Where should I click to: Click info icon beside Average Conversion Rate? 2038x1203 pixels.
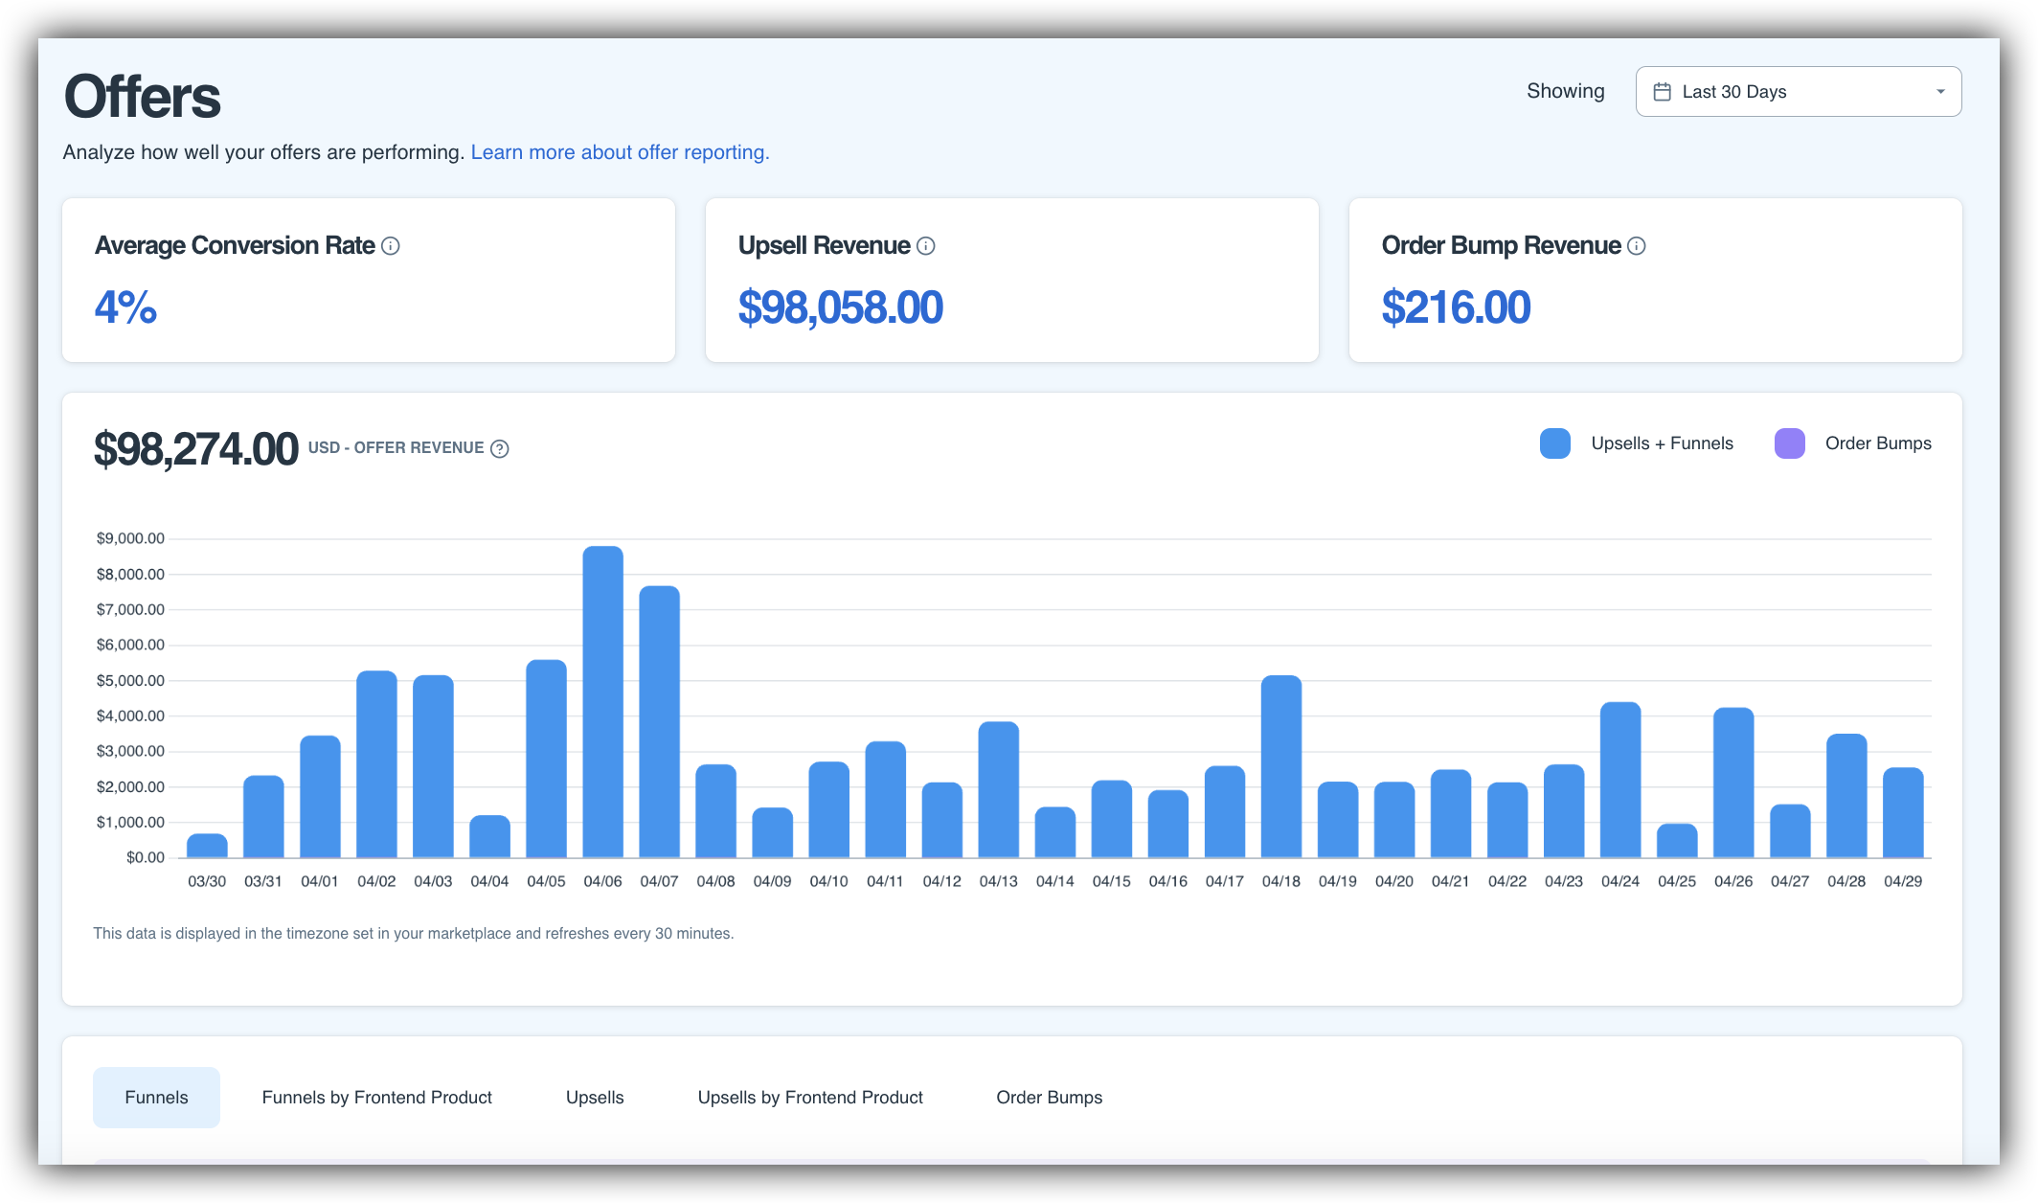[391, 246]
